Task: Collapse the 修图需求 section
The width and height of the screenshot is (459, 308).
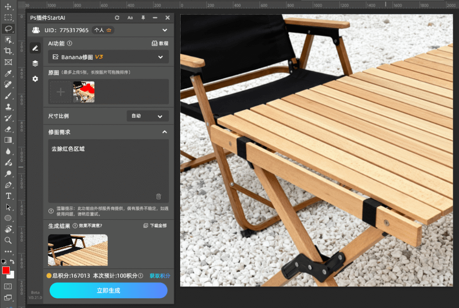Action: pyautogui.click(x=165, y=132)
